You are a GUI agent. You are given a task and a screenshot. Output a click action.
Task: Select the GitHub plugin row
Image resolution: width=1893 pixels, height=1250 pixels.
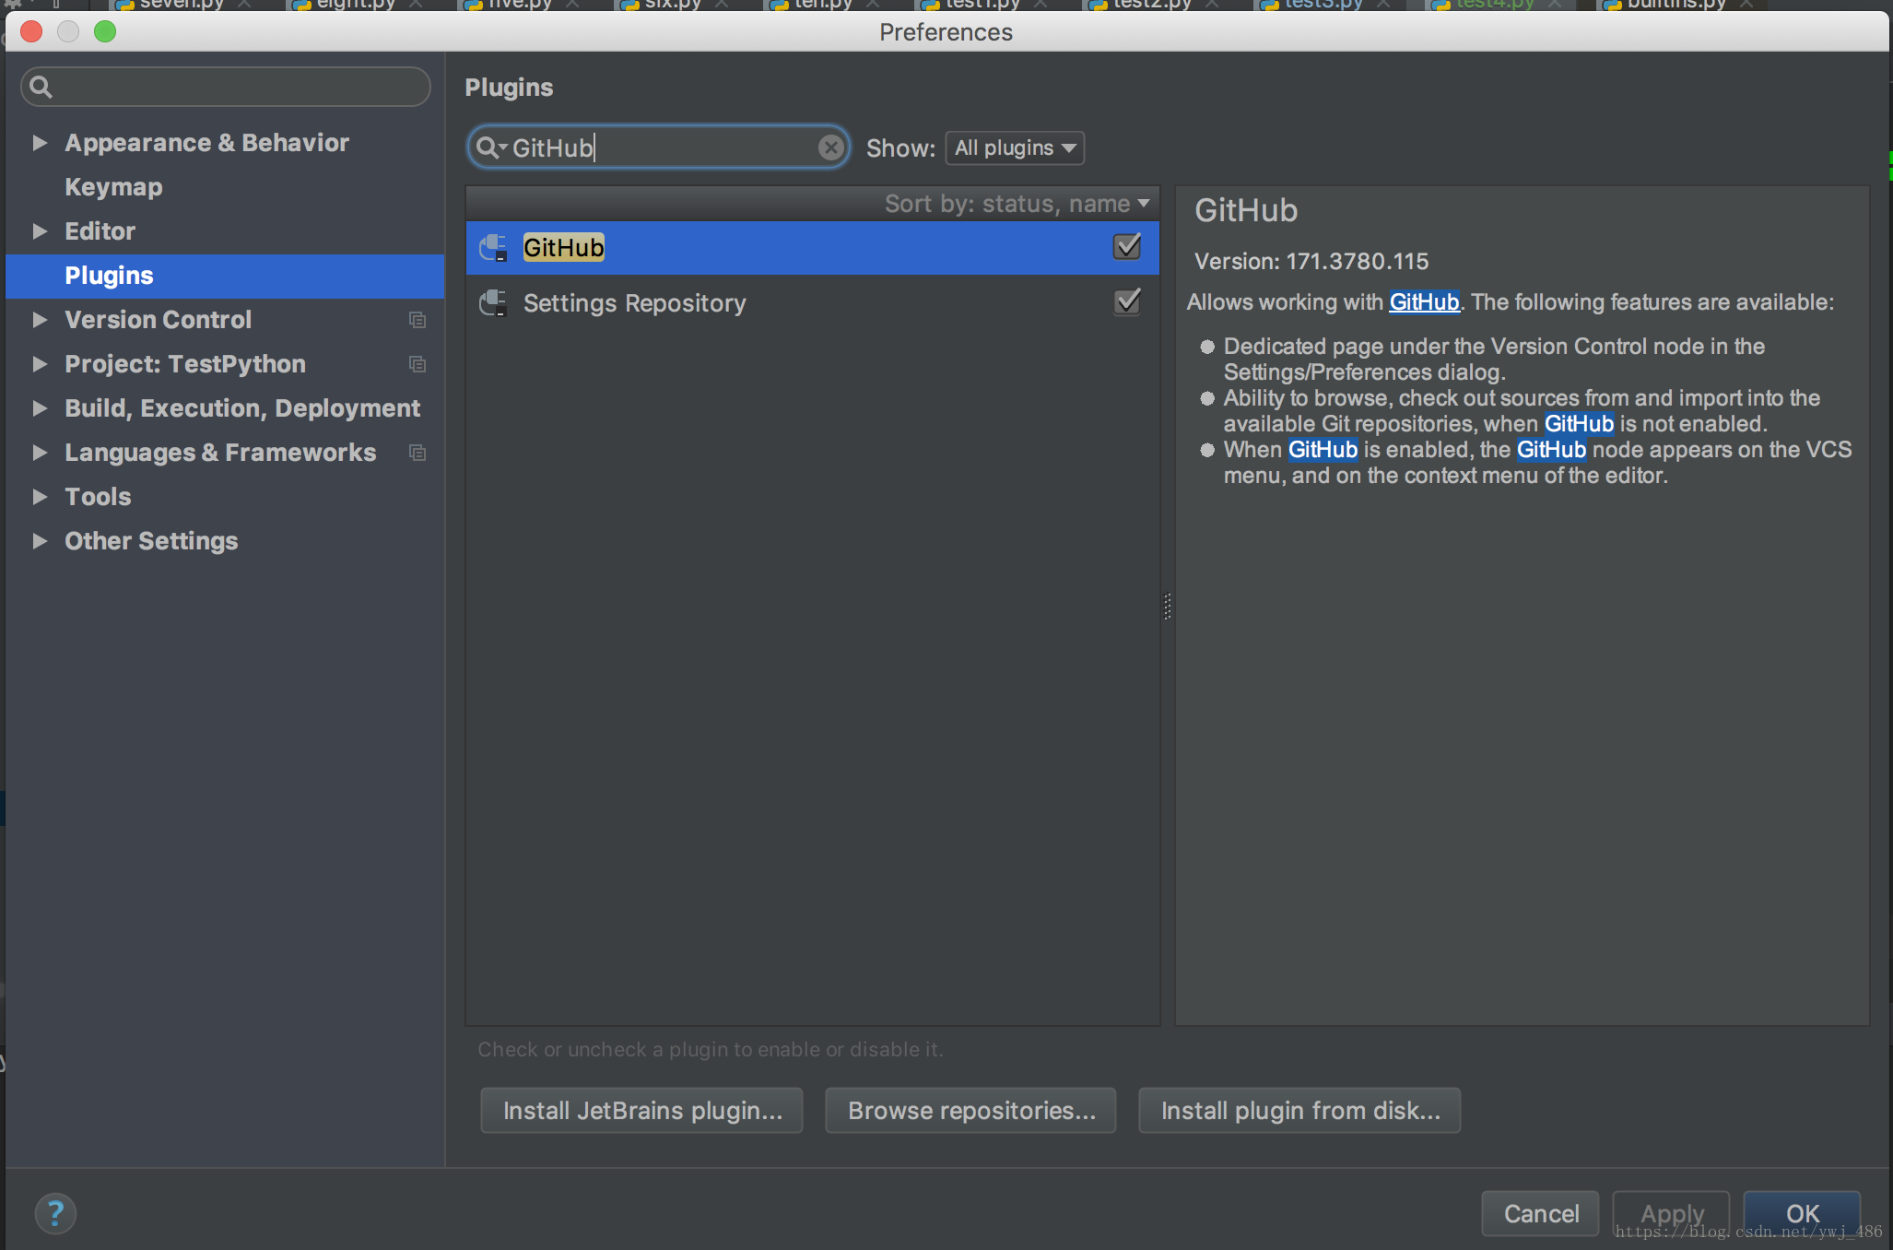(x=812, y=247)
